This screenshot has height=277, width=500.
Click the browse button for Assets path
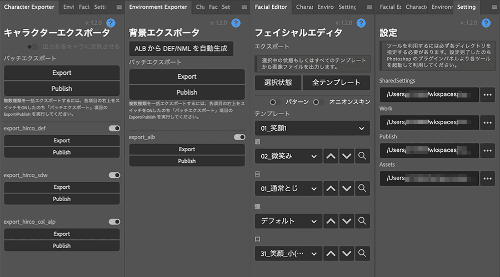pyautogui.click(x=487, y=178)
